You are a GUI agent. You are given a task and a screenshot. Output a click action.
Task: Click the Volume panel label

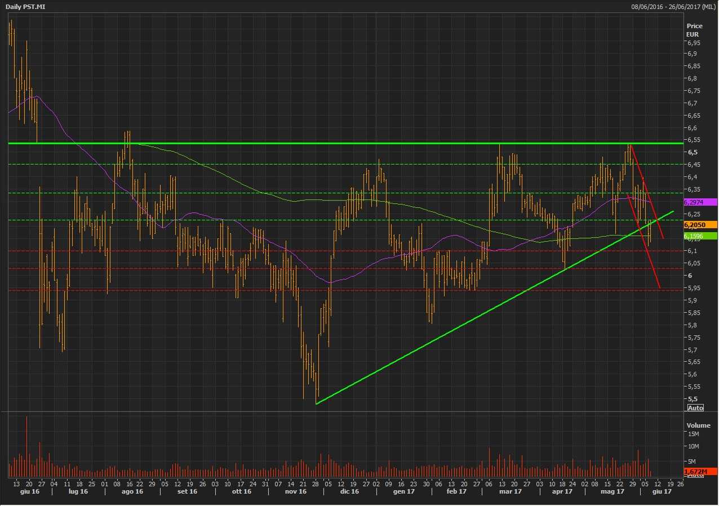(698, 425)
